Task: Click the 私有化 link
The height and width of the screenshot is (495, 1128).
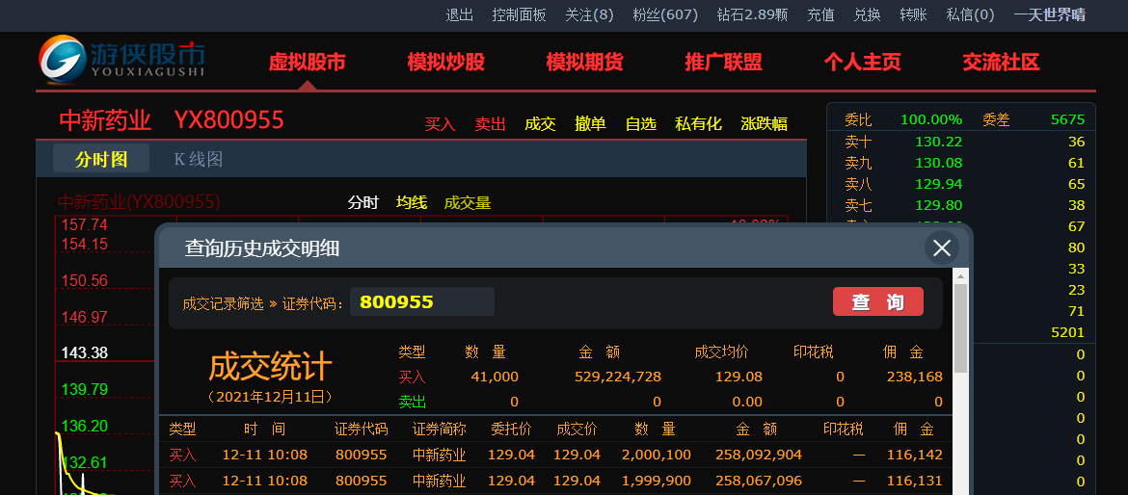Action: point(699,124)
